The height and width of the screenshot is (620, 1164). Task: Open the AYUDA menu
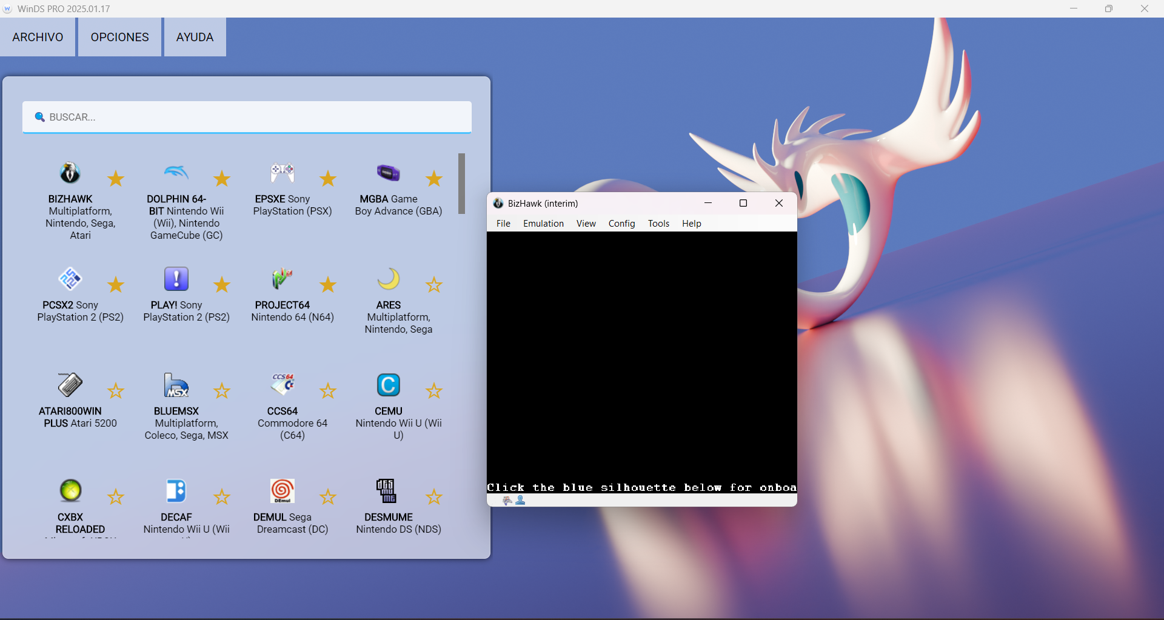(195, 37)
